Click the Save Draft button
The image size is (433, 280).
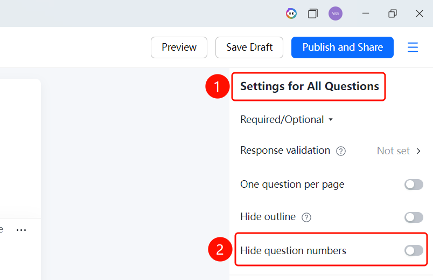click(249, 47)
